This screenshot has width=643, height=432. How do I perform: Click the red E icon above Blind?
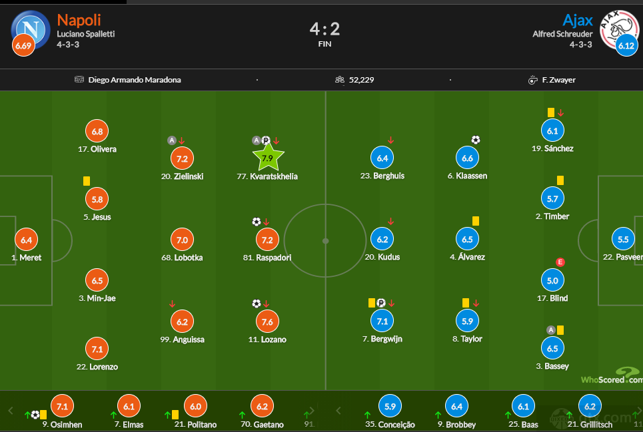[560, 262]
